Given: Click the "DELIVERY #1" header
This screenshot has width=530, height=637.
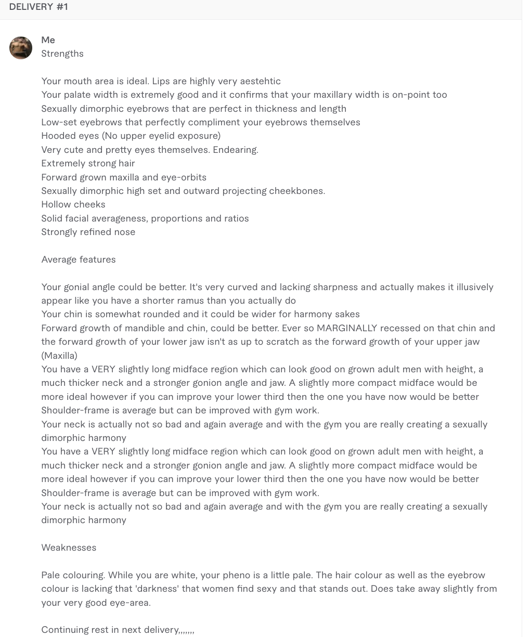Looking at the screenshot, I should [38, 7].
